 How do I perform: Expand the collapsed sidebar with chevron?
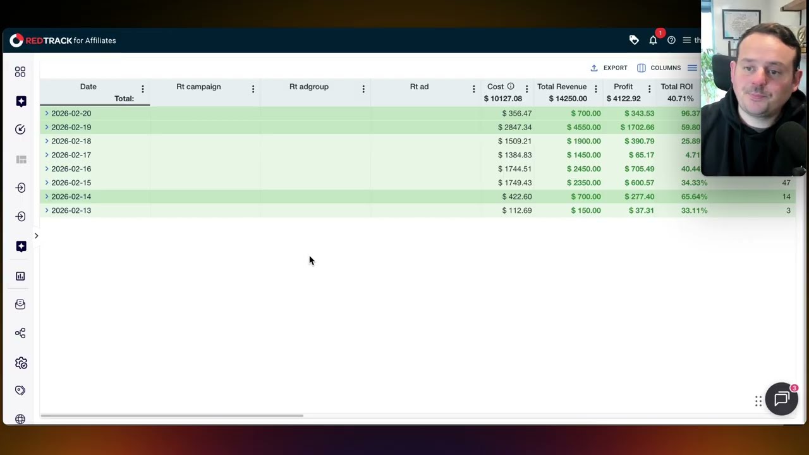36,236
